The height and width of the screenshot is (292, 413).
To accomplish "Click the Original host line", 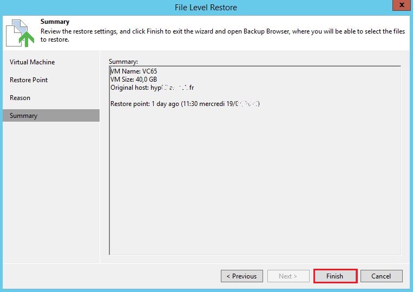I will click(152, 88).
